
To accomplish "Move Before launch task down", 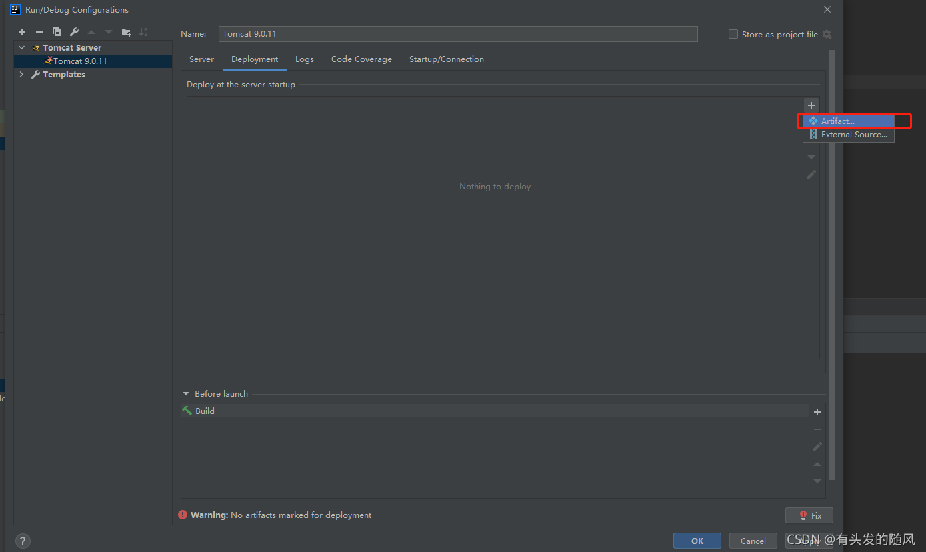I will (x=817, y=481).
